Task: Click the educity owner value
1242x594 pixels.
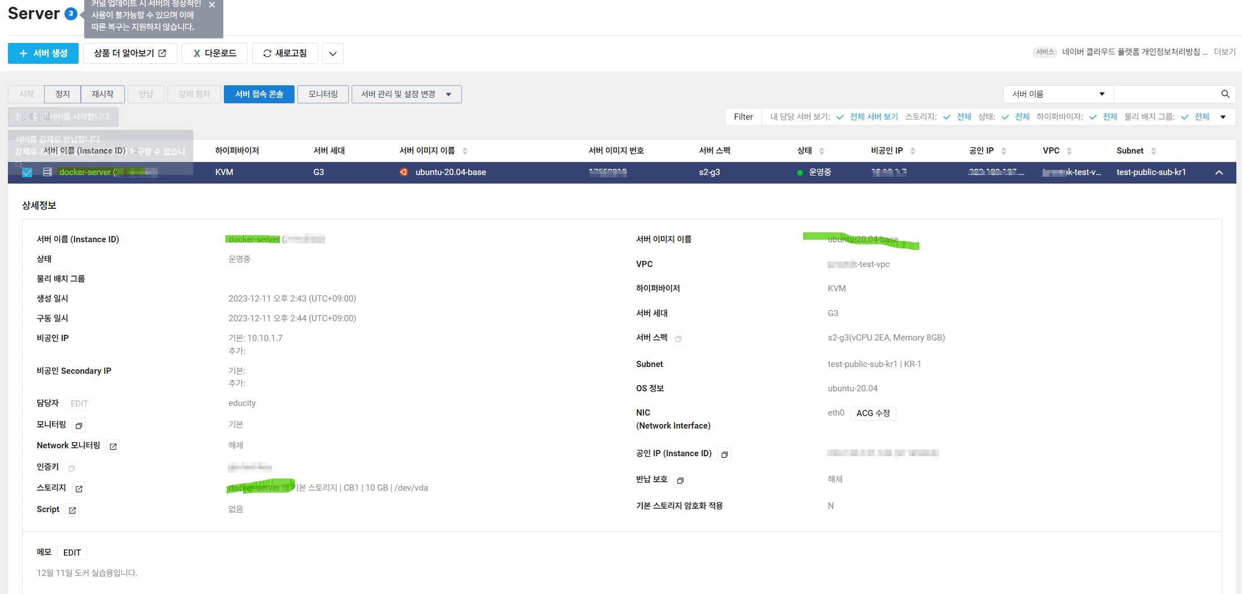Action: (242, 403)
